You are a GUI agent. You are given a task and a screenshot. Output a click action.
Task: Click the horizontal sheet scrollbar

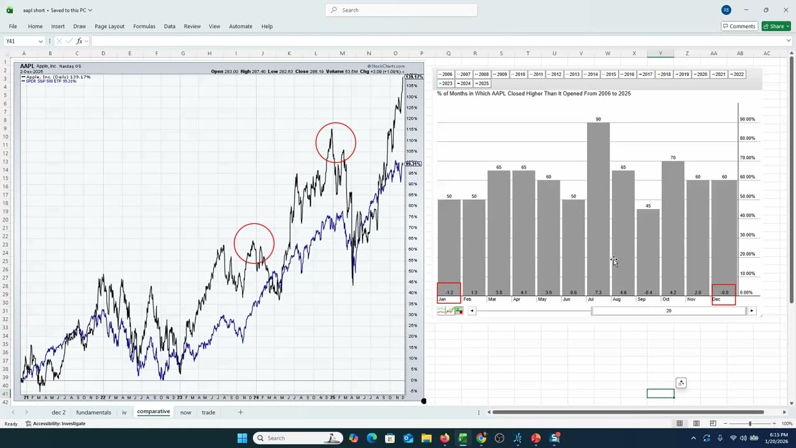(627, 412)
